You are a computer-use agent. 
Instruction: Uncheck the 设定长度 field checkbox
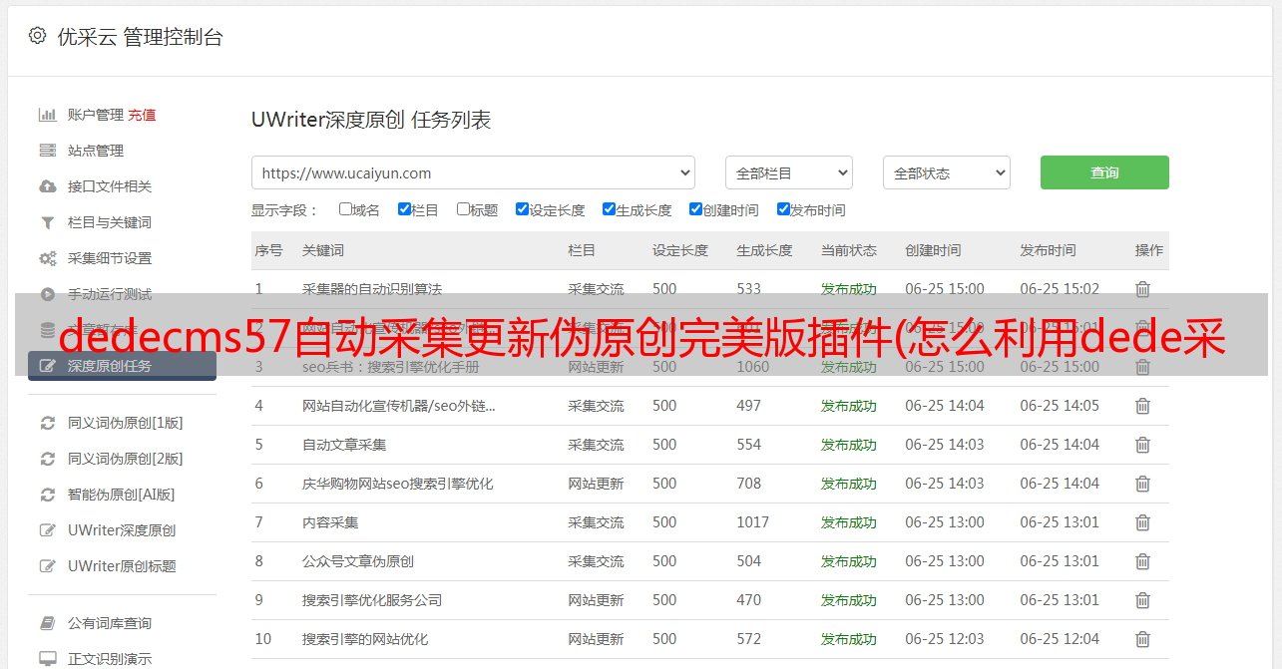(522, 209)
